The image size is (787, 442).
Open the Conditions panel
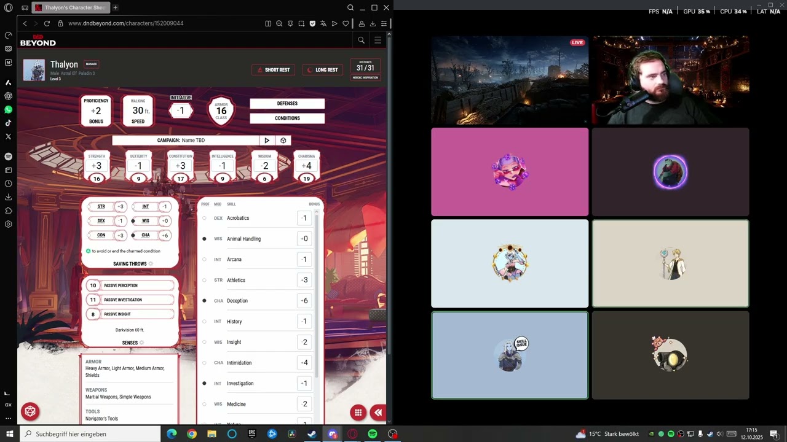[287, 118]
